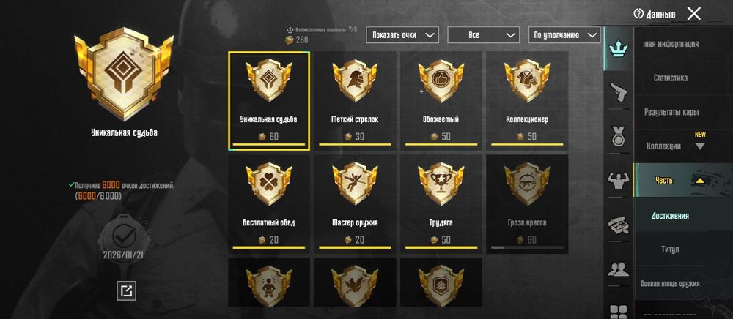733x319 pixels.
Task: Select the Меткий стрелок achievement card
Action: 355,100
